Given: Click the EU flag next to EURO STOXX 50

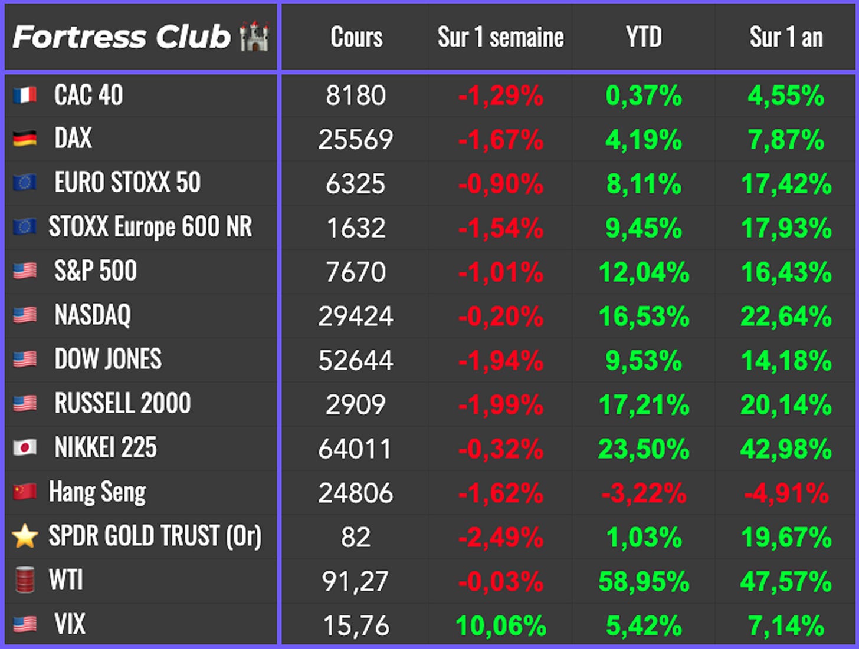Looking at the screenshot, I should coord(25,183).
